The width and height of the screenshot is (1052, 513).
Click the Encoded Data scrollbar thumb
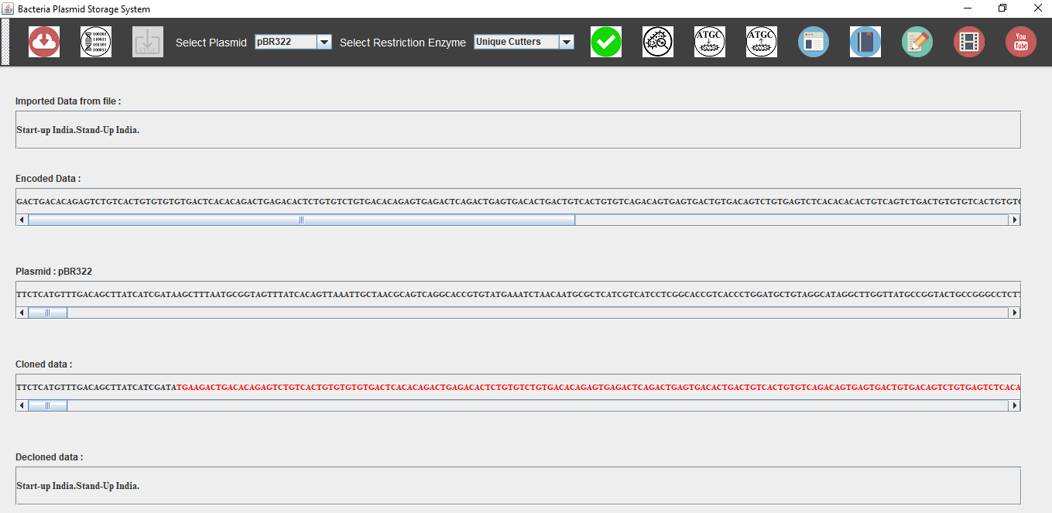click(x=302, y=220)
